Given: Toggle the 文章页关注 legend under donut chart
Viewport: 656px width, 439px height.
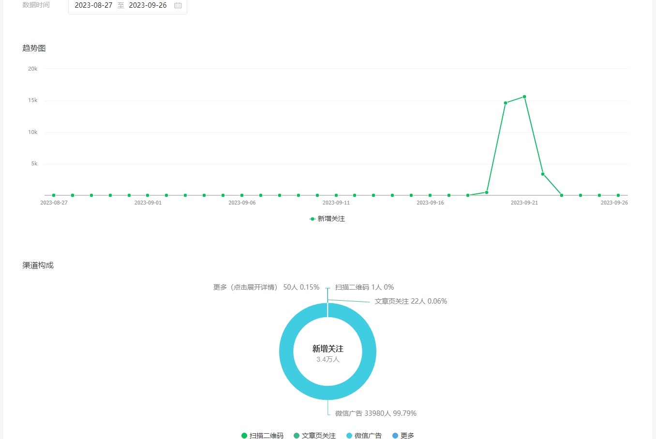Looking at the screenshot, I should [314, 436].
